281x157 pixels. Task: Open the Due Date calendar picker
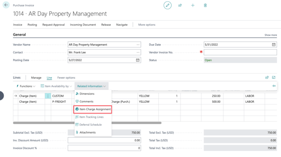point(274,45)
